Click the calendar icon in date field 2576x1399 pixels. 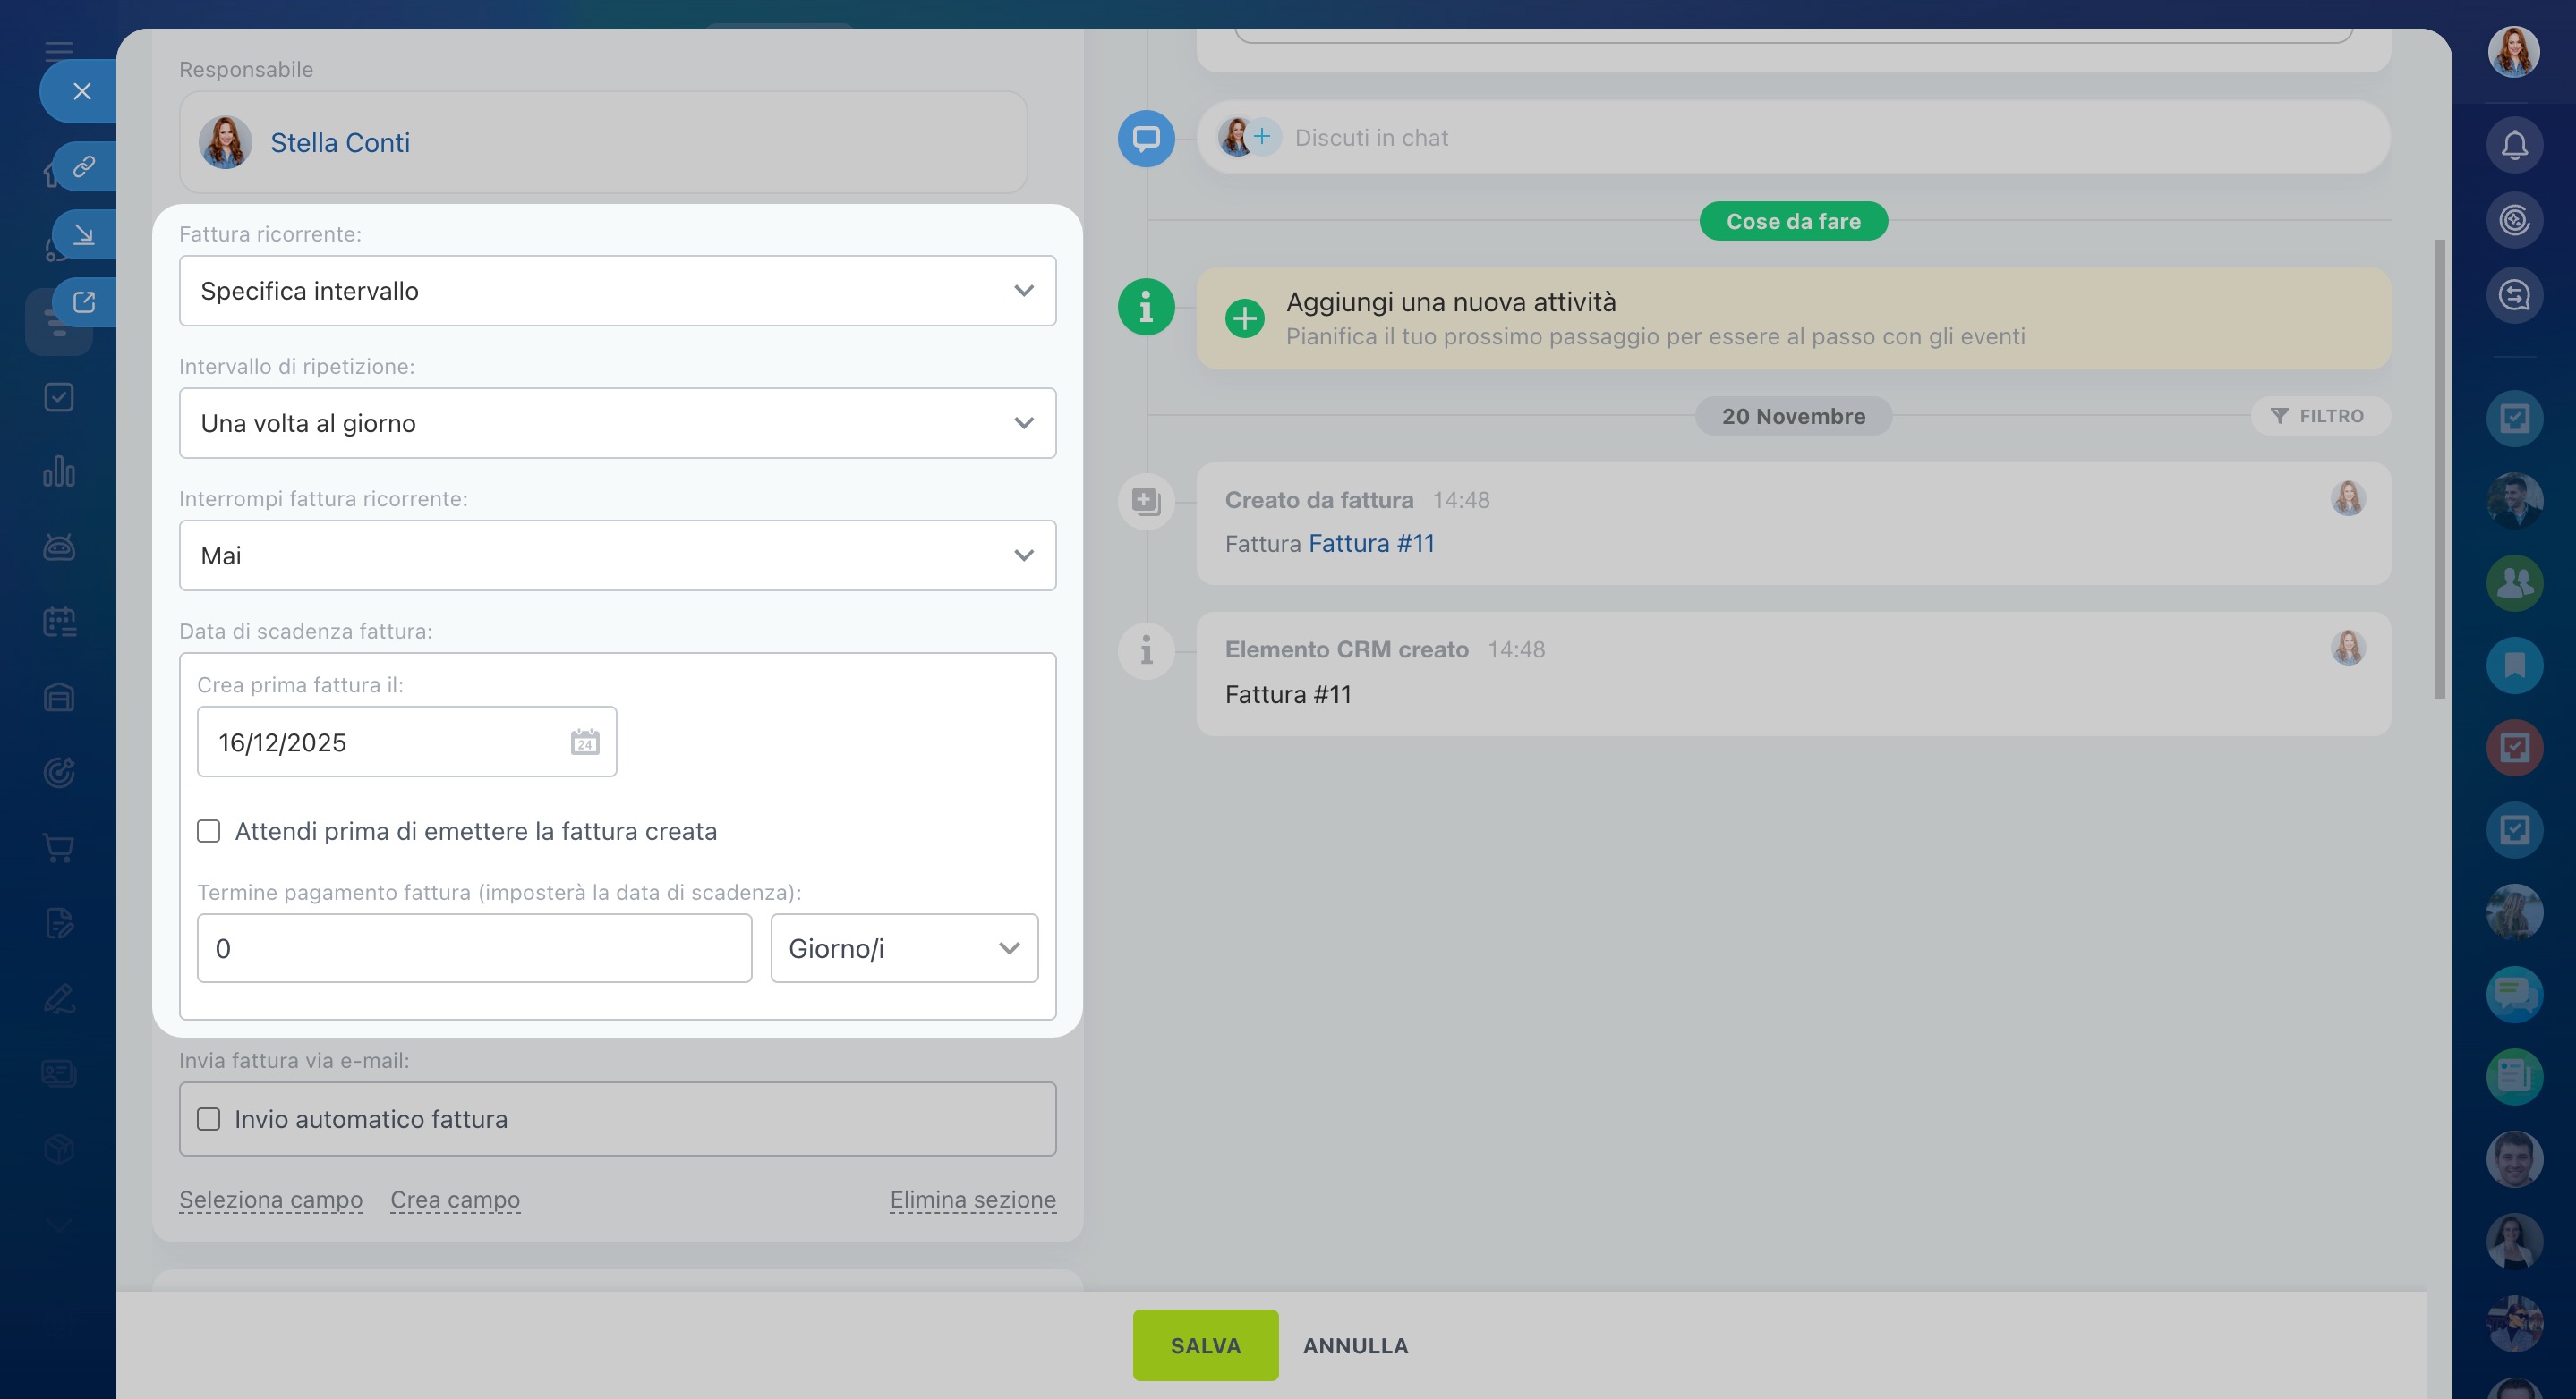585,742
